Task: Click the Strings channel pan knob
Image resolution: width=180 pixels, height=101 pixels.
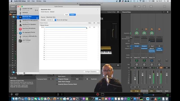Action: (x=137, y=65)
